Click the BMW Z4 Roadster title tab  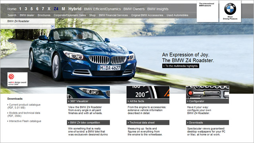(x=27, y=21)
